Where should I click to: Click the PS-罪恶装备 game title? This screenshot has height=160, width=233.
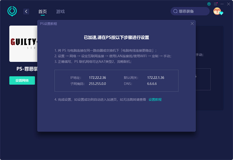tap(27, 69)
